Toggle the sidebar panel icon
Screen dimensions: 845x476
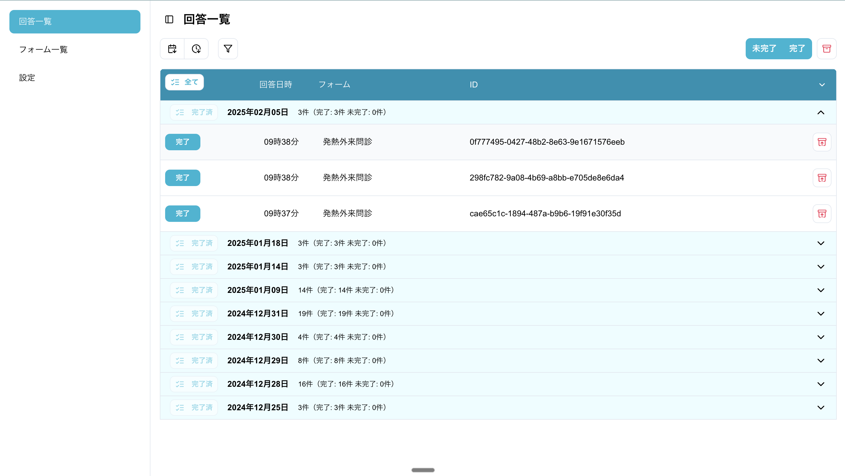169,20
